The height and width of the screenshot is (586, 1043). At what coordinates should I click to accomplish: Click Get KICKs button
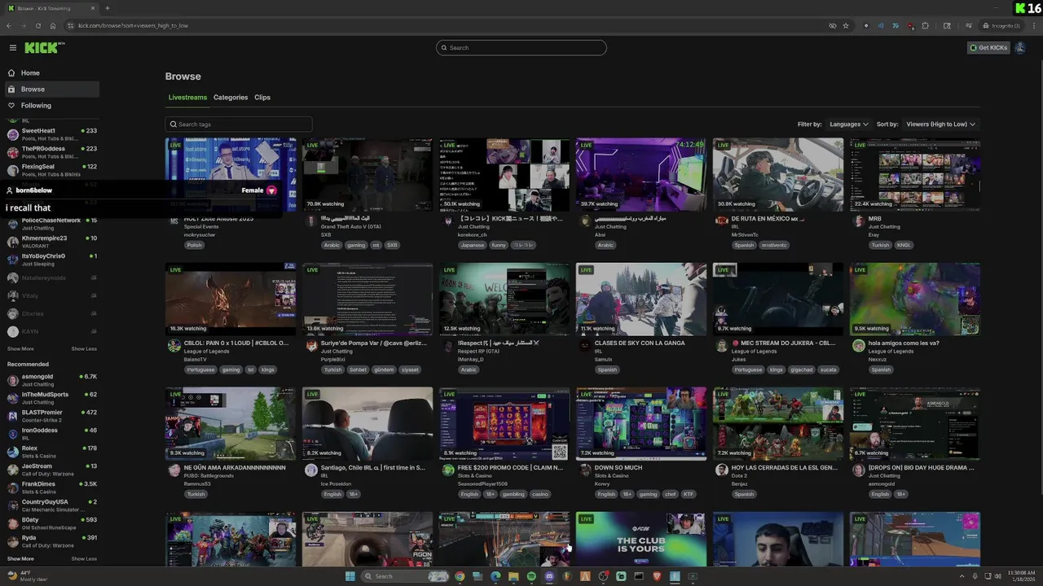[x=988, y=48]
